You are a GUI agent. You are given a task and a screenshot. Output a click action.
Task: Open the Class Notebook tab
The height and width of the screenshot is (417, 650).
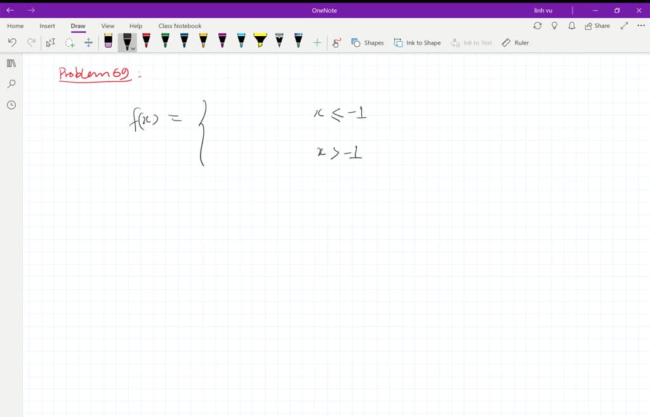pyautogui.click(x=180, y=25)
